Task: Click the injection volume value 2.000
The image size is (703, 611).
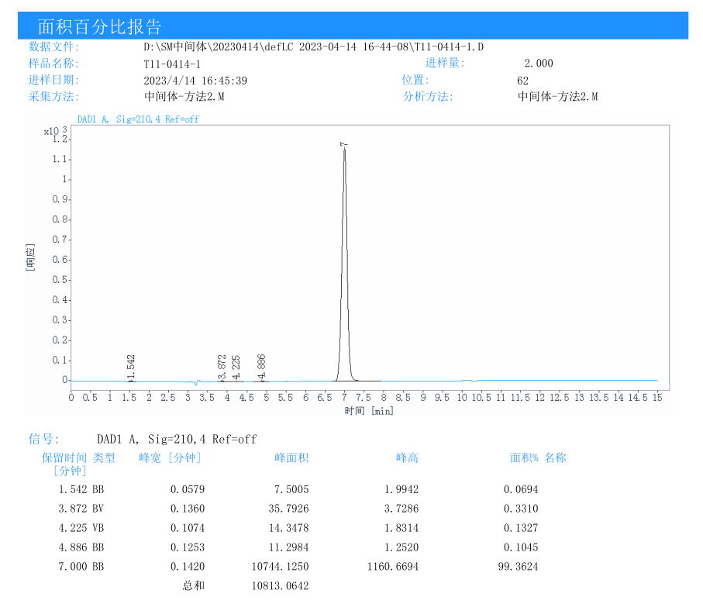Action: [x=539, y=64]
